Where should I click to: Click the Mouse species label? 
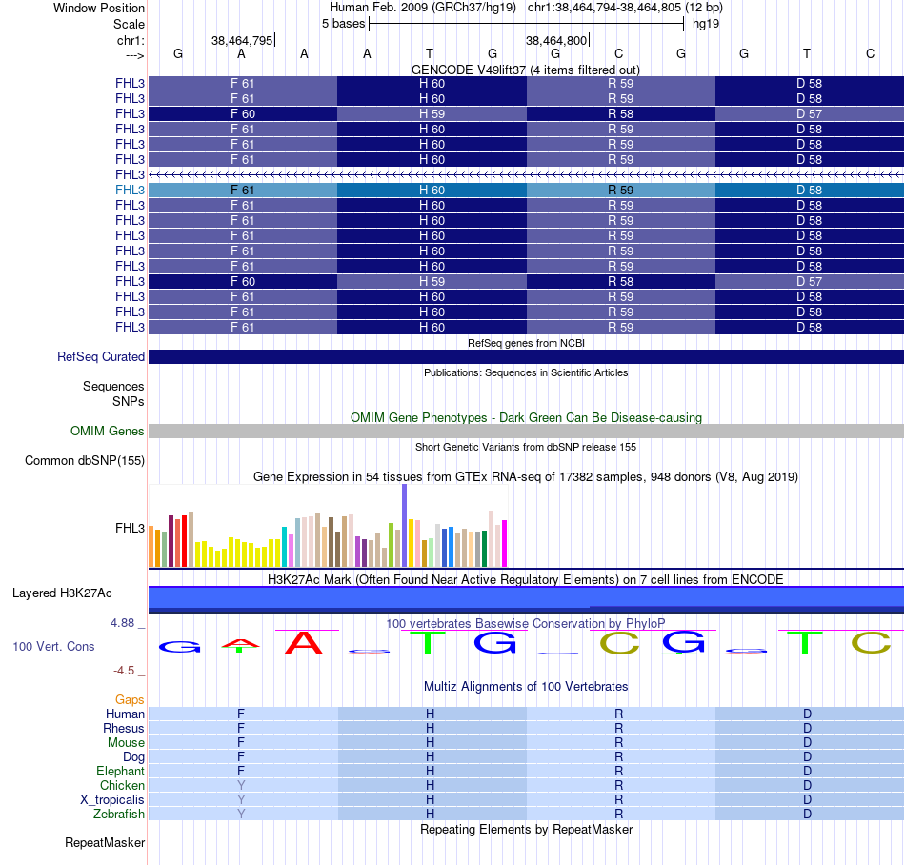127,743
